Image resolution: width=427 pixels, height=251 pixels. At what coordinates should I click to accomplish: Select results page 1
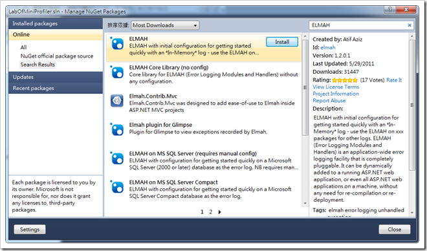(x=202, y=212)
